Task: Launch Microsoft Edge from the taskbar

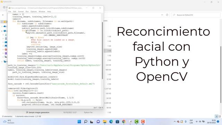Action: [x=111, y=122]
